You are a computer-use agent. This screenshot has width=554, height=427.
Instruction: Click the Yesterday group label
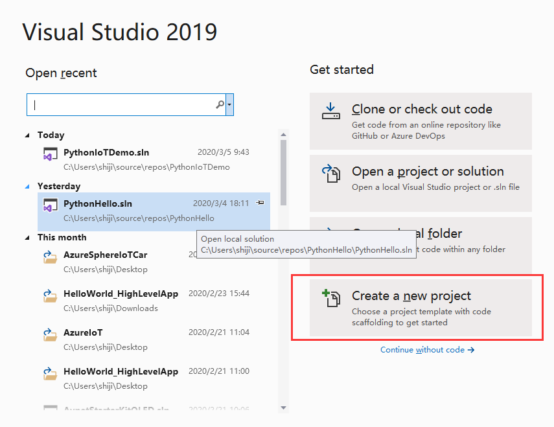[x=59, y=187]
